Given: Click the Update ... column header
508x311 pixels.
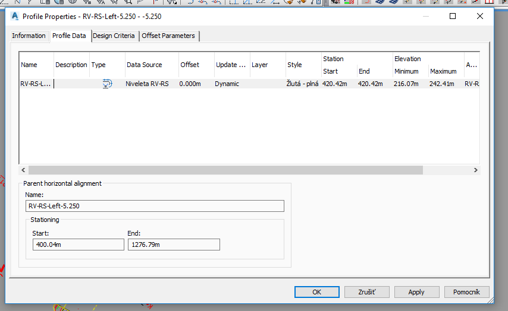Looking at the screenshot, I should [x=232, y=65].
